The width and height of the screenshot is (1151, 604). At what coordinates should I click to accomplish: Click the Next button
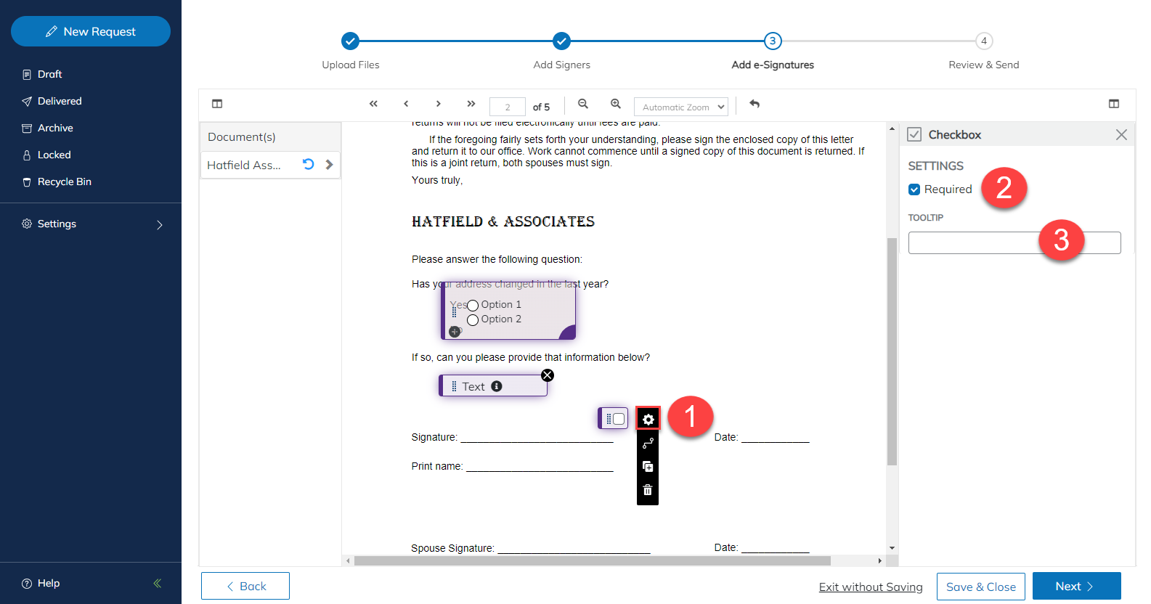tap(1076, 586)
